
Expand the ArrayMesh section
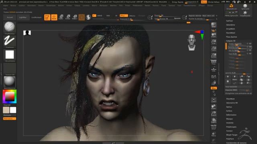230,29
